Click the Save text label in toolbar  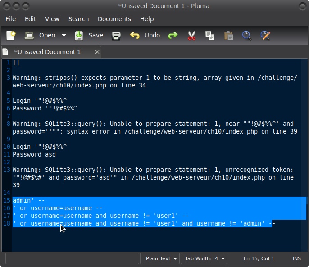(96, 35)
